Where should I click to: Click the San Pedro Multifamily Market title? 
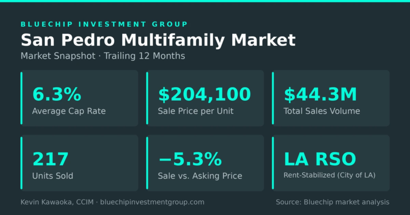158,40
